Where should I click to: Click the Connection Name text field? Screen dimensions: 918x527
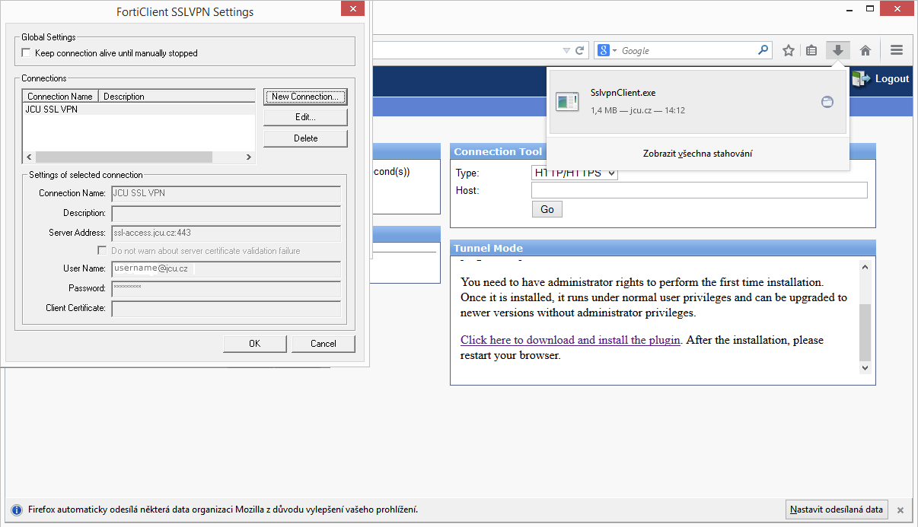click(226, 193)
